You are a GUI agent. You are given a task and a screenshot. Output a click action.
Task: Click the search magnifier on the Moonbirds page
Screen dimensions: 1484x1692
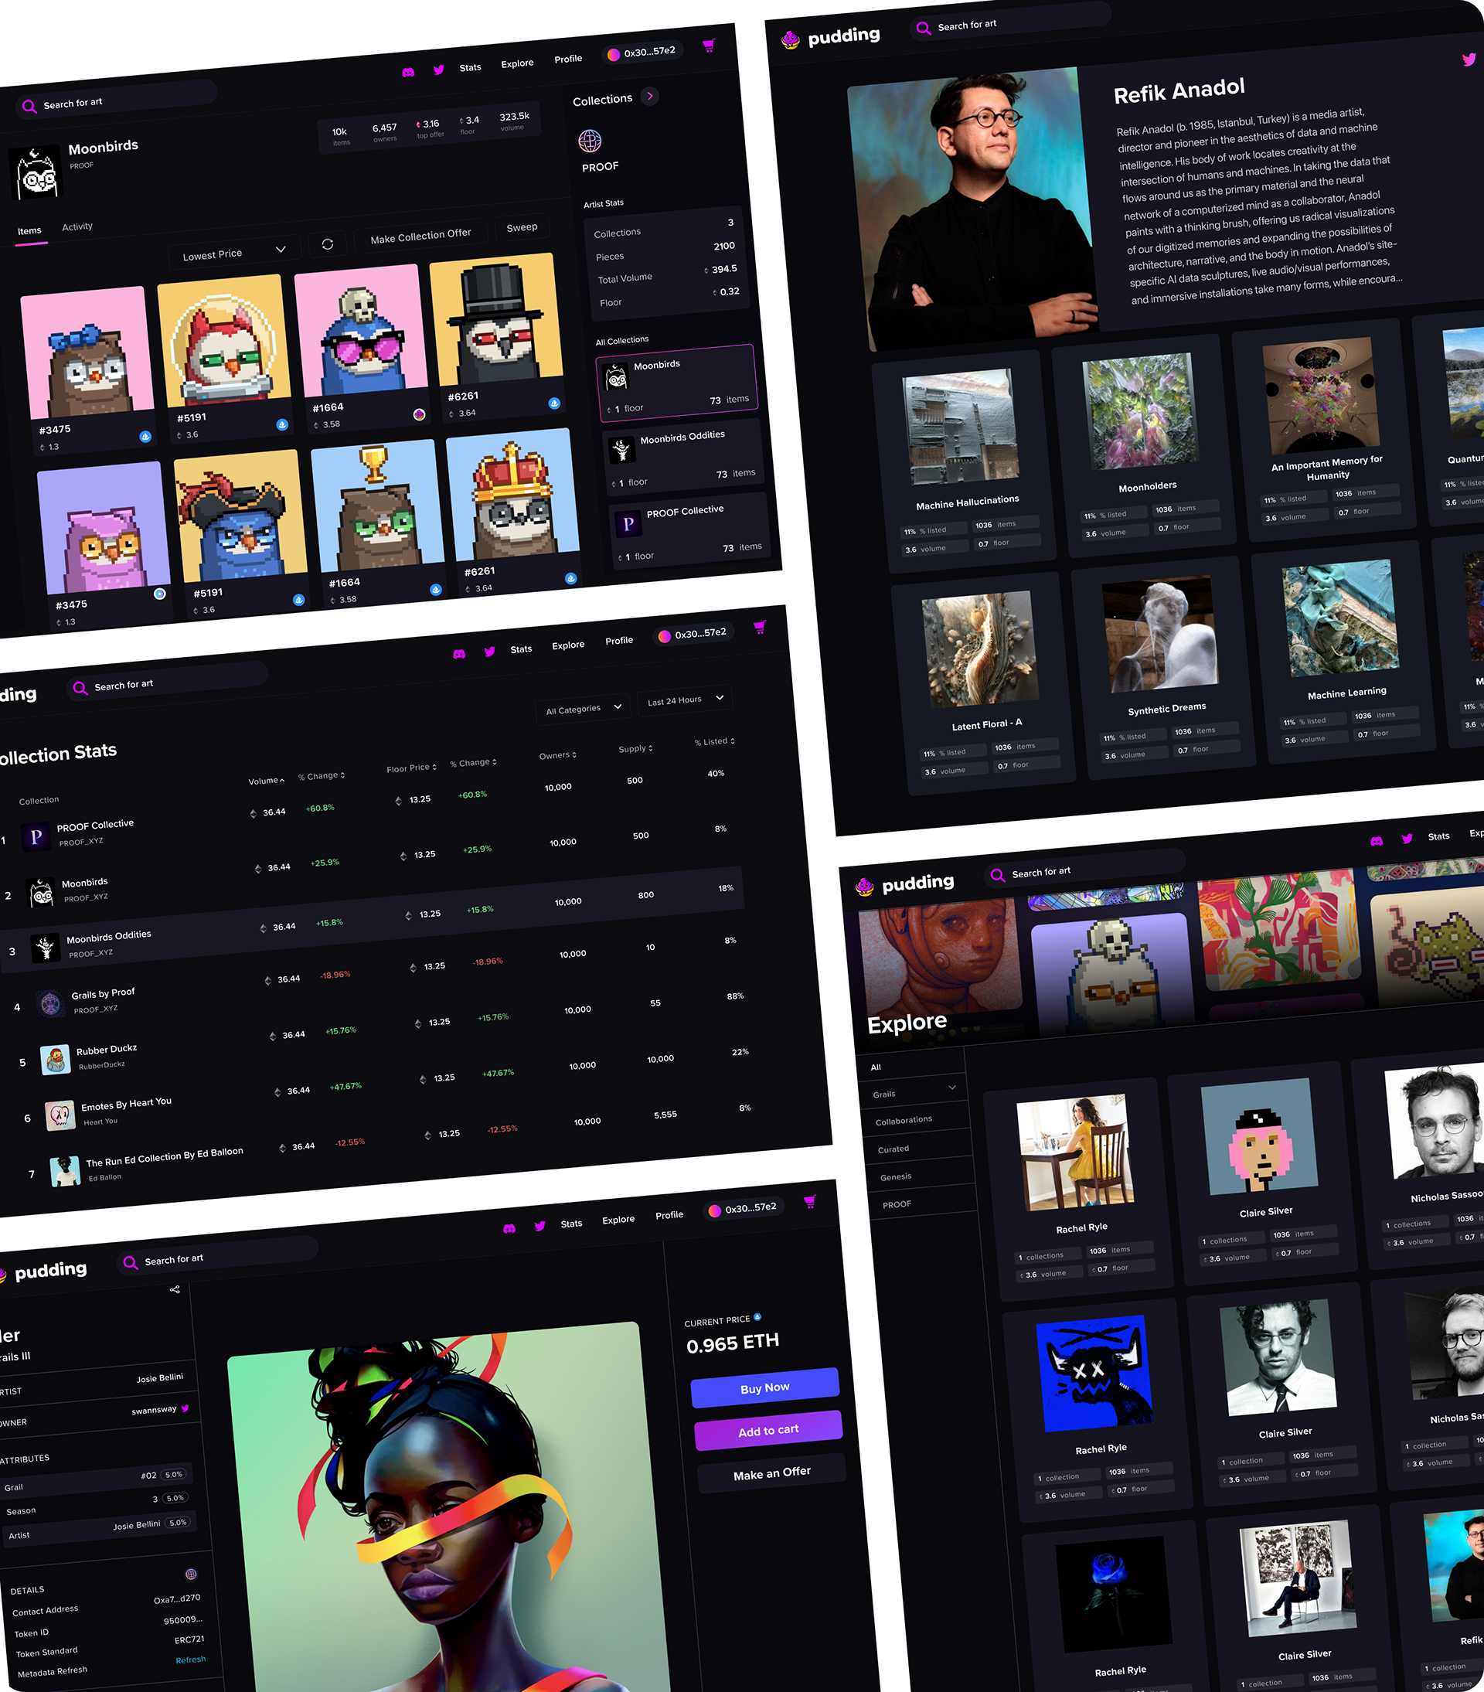29,106
